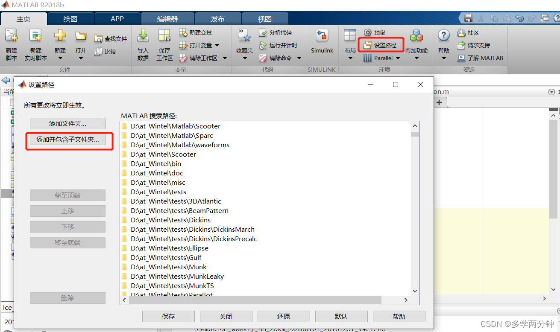Click the undo arrow in quick access toolbar
Image resolution: width=560 pixels, height=332 pixels.
[x=519, y=18]
